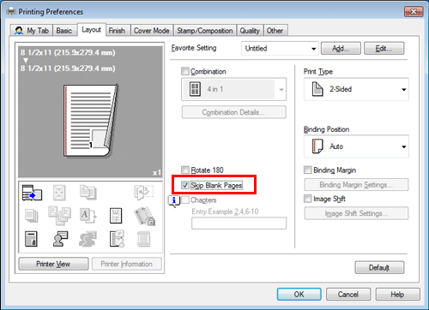Click the grayed folded booklet pages icon
This screenshot has height=310, width=429.
tap(143, 192)
